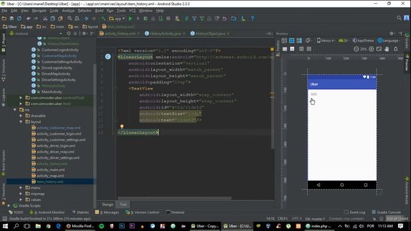Click the Help question mark icon
This screenshot has height=231, width=411.
pyautogui.click(x=252, y=19)
